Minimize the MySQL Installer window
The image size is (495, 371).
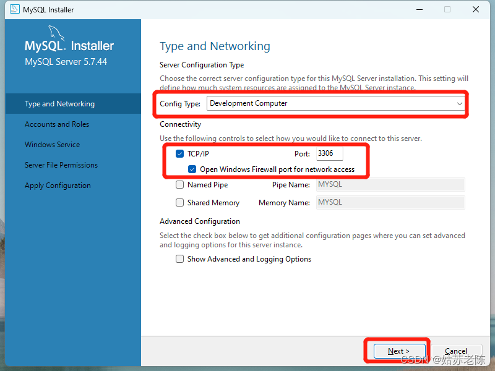(x=420, y=9)
